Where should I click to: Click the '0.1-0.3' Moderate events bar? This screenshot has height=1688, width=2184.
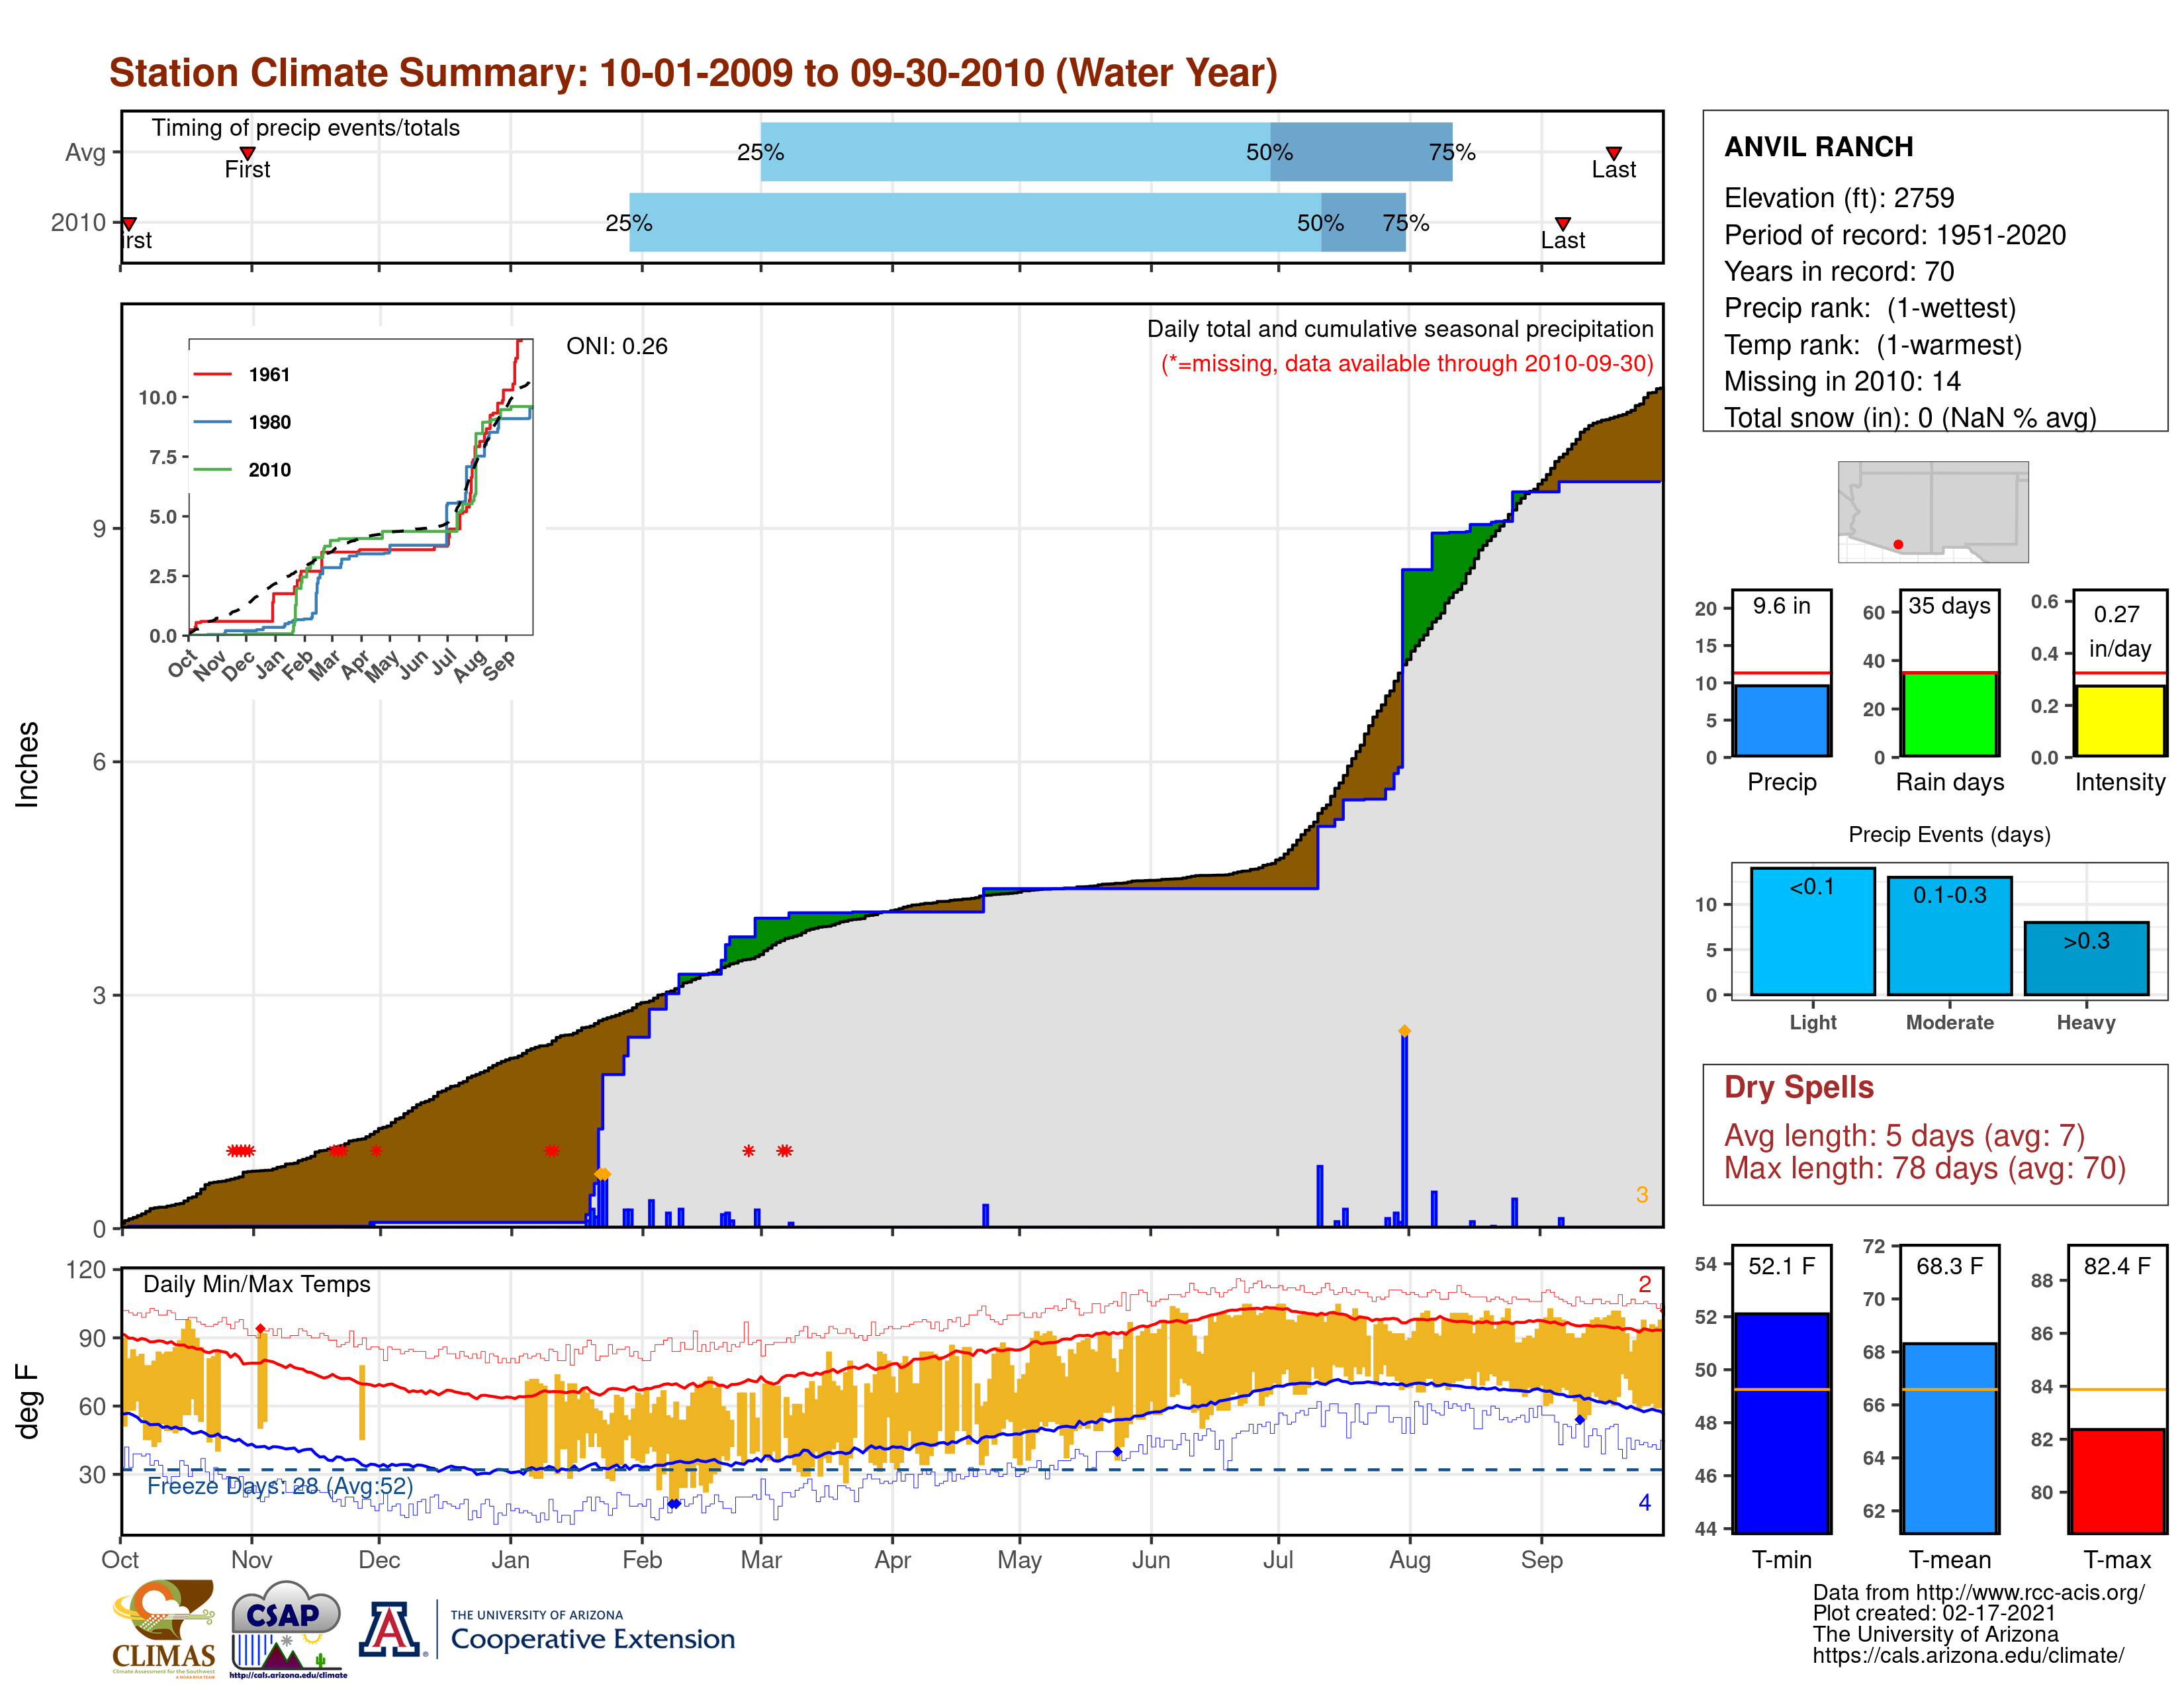pyautogui.click(x=1949, y=936)
